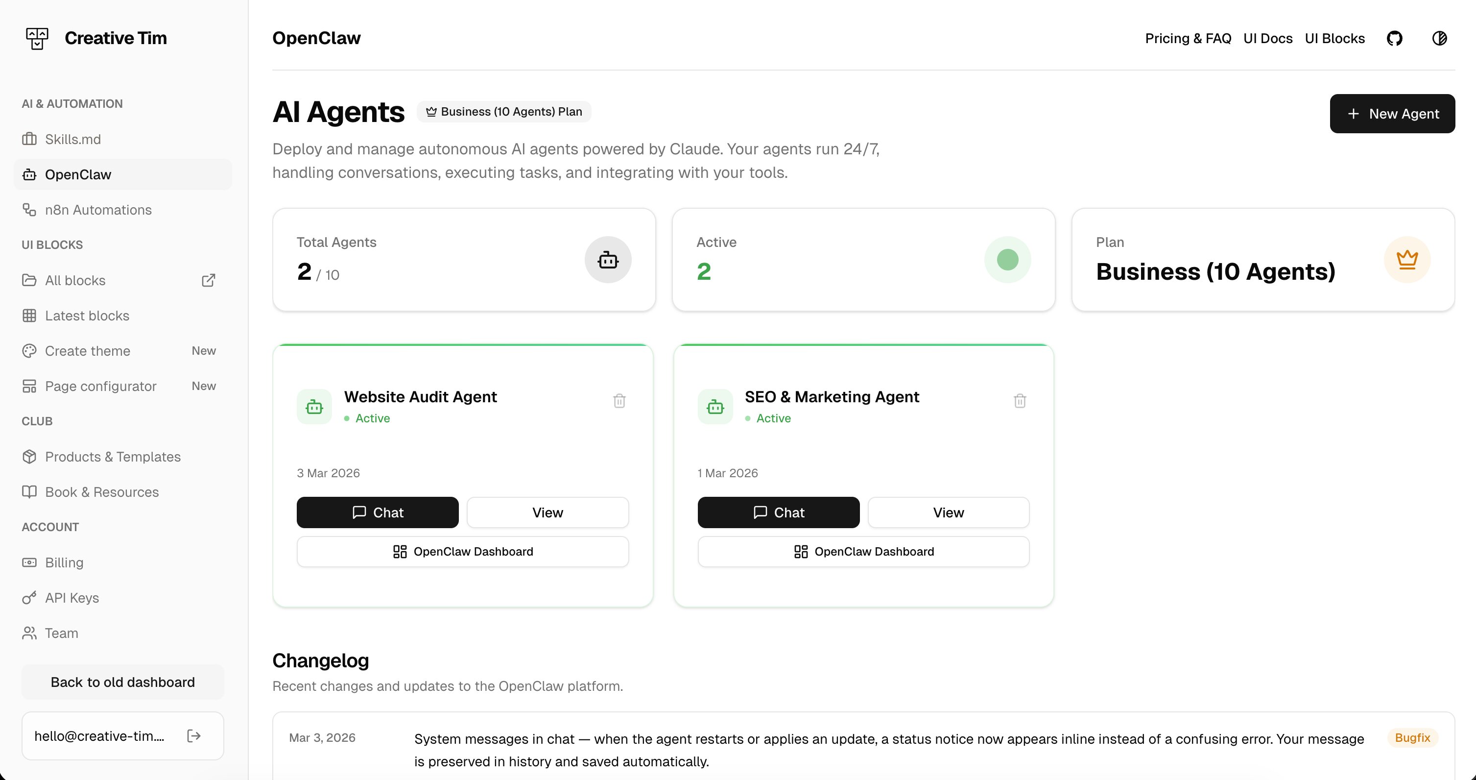This screenshot has height=780, width=1476.
Task: Click the Latest blocks grid icon
Action: pos(29,316)
